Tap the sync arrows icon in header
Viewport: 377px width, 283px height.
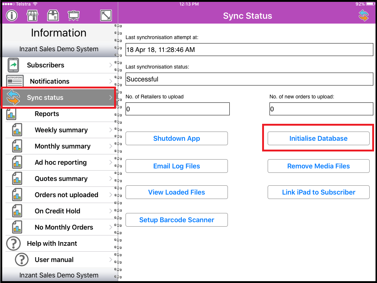tap(363, 15)
